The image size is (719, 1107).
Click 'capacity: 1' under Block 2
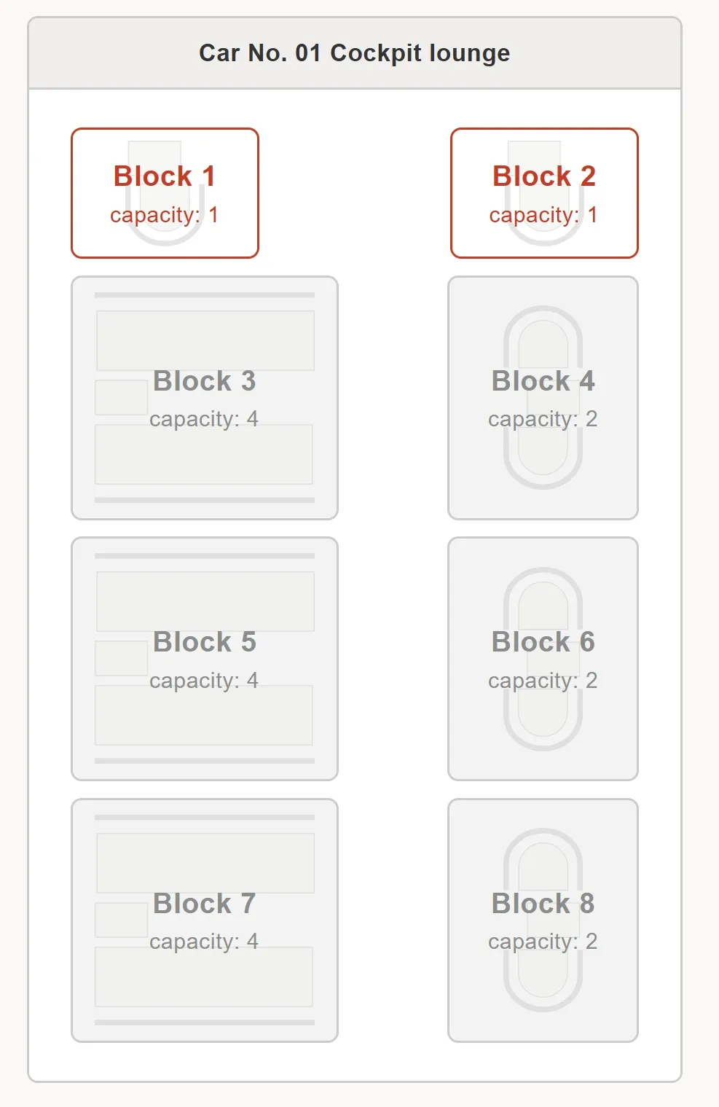(543, 215)
